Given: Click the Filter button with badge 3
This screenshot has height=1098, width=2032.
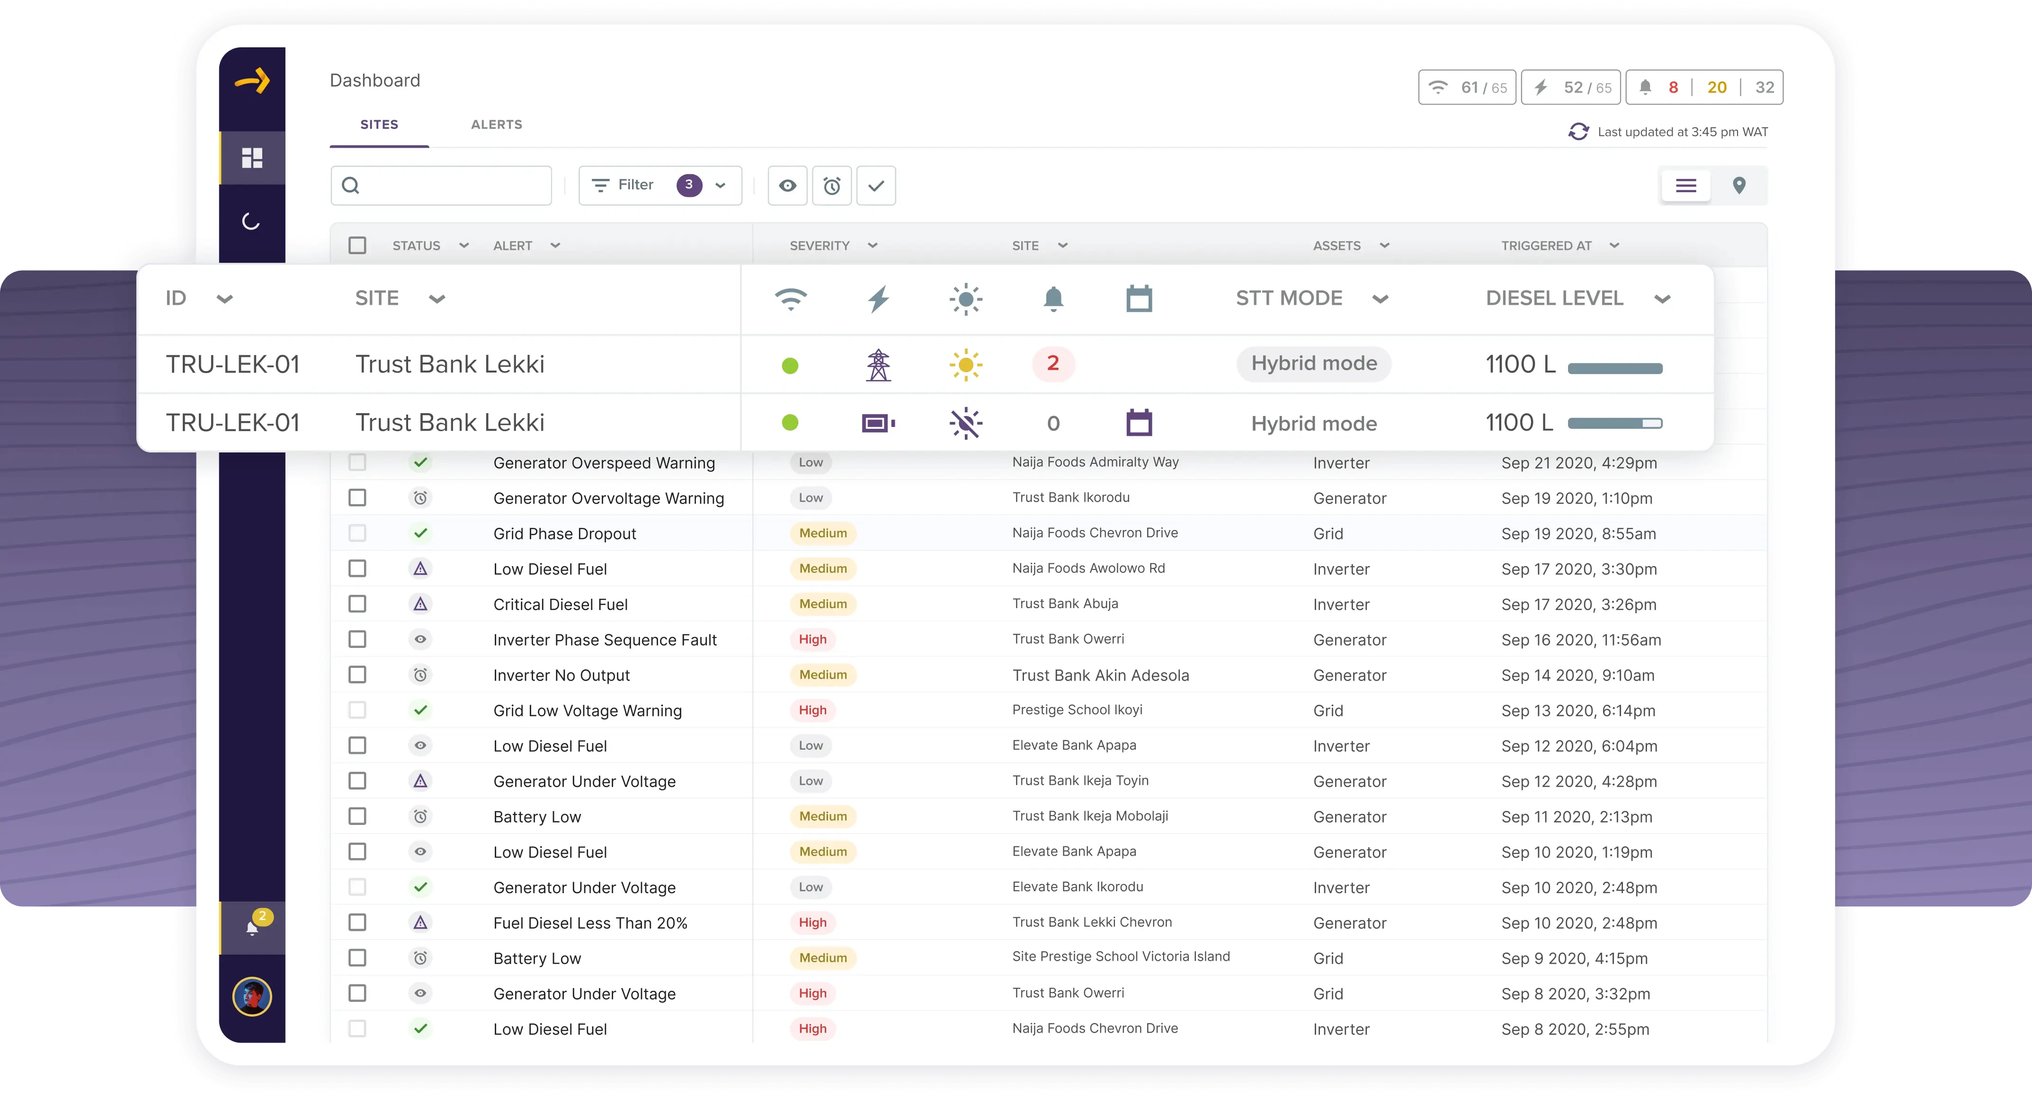Looking at the screenshot, I should 659,185.
